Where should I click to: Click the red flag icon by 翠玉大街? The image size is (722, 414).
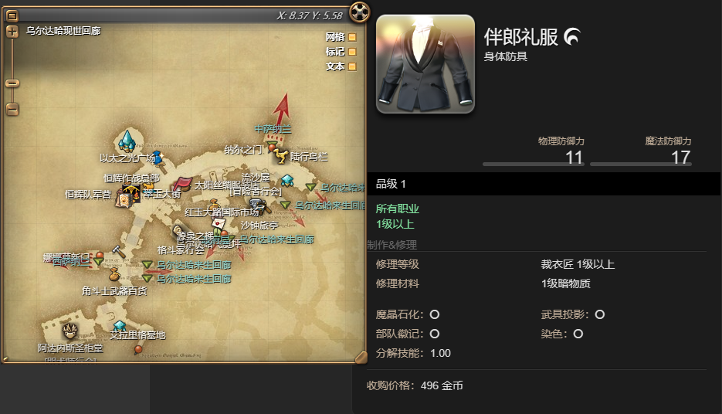coord(183,184)
